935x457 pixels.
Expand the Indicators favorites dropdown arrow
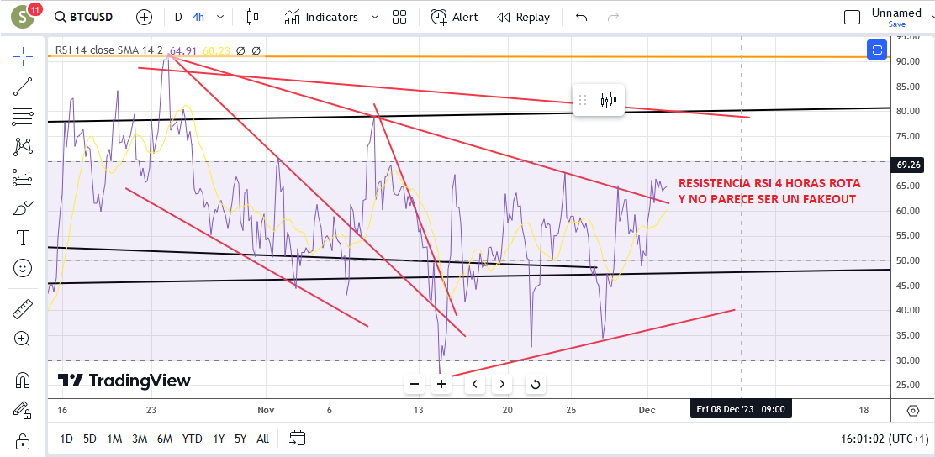374,18
